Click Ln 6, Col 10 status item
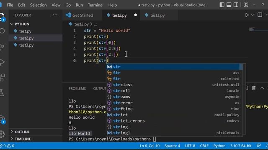 coord(149,146)
